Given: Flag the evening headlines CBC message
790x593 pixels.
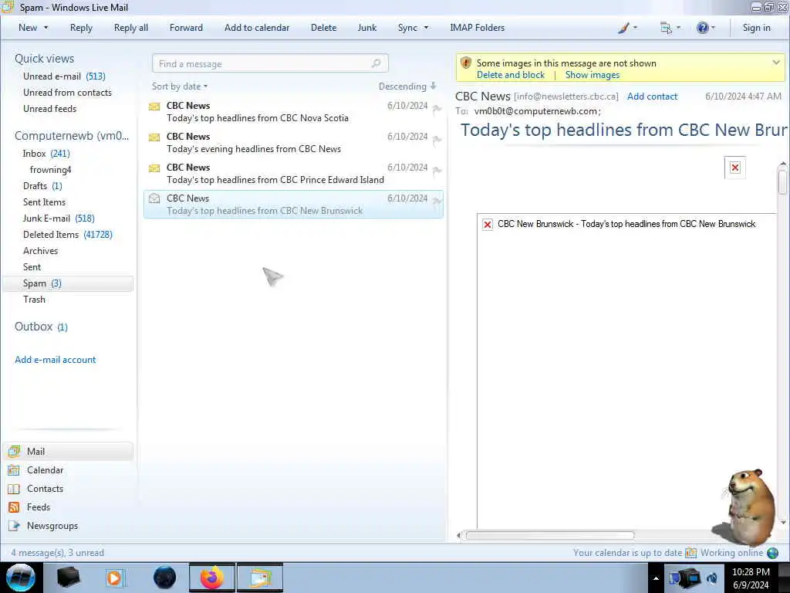Looking at the screenshot, I should 437,140.
